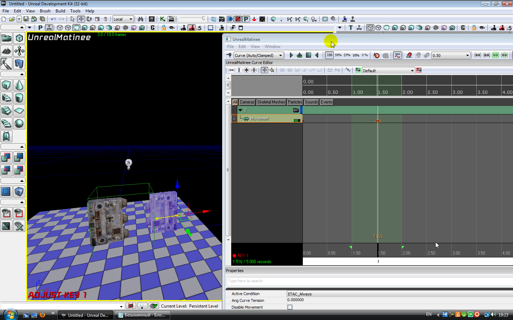Toggle the curve editor button in Matinee toolbar
The image size is (513, 320).
click(397, 55)
